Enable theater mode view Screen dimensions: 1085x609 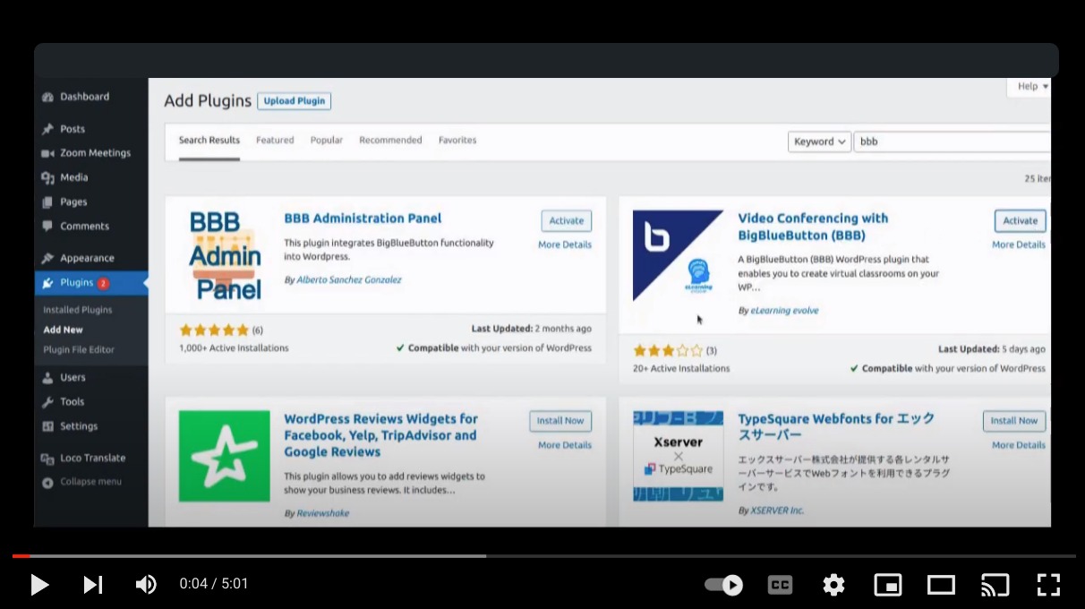point(941,585)
